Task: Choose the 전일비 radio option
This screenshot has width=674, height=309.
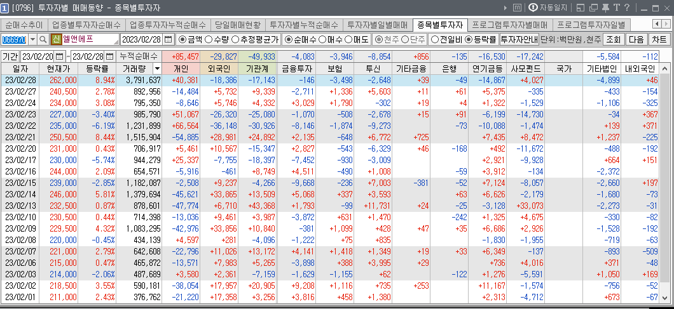Action: coord(435,39)
